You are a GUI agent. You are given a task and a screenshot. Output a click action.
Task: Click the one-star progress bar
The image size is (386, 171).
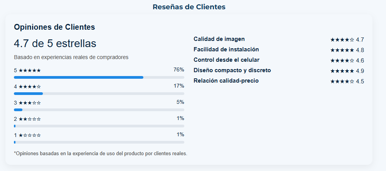99,142
